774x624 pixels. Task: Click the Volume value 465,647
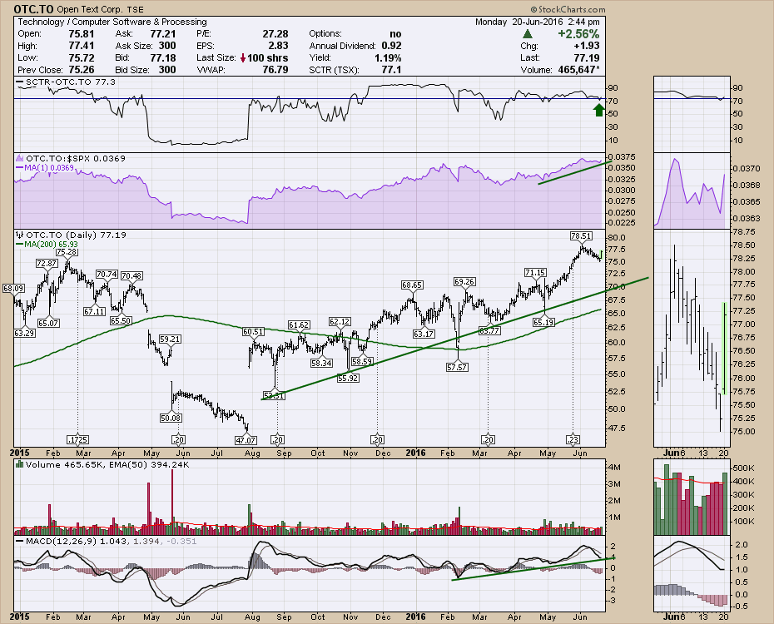[x=577, y=70]
